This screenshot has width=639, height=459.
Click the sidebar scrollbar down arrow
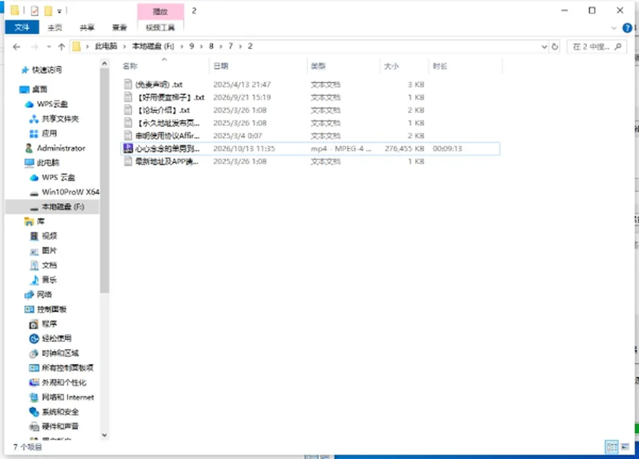tap(105, 435)
